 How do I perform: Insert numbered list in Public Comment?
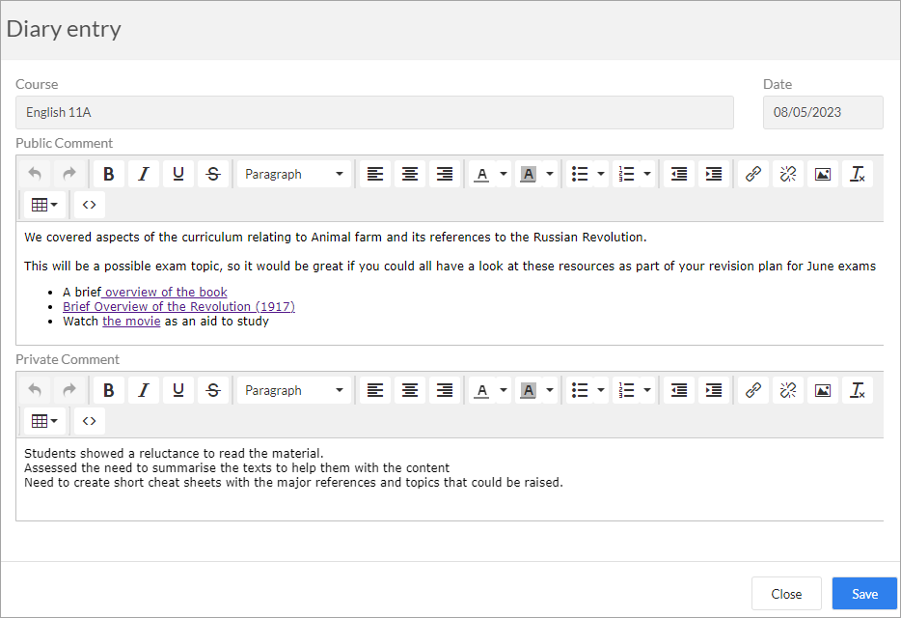click(x=626, y=174)
